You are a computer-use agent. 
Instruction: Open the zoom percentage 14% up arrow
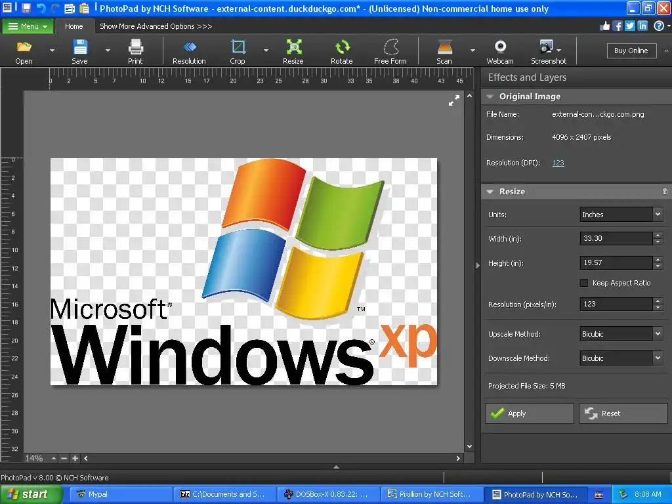point(54,458)
